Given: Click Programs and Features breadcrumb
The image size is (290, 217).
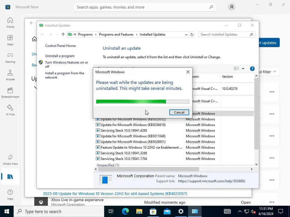Looking at the screenshot, I should 116,34.
